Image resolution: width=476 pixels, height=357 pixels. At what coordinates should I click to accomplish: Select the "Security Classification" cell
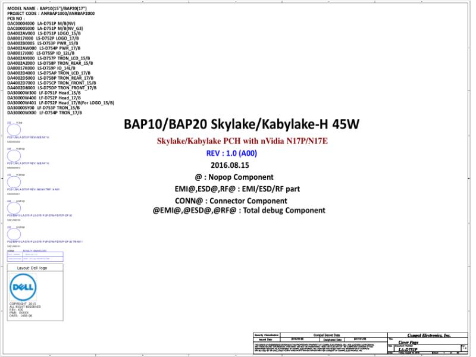(x=267, y=335)
